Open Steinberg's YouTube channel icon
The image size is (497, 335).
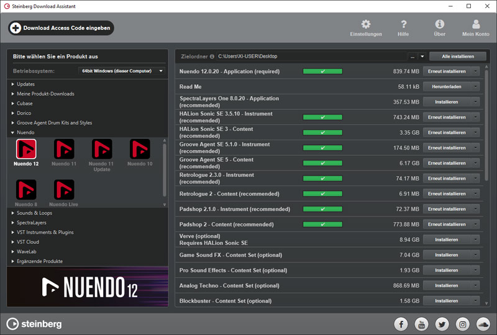pos(421,324)
